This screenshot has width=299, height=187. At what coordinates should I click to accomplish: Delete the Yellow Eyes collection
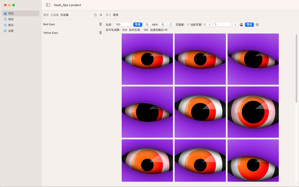(101, 33)
